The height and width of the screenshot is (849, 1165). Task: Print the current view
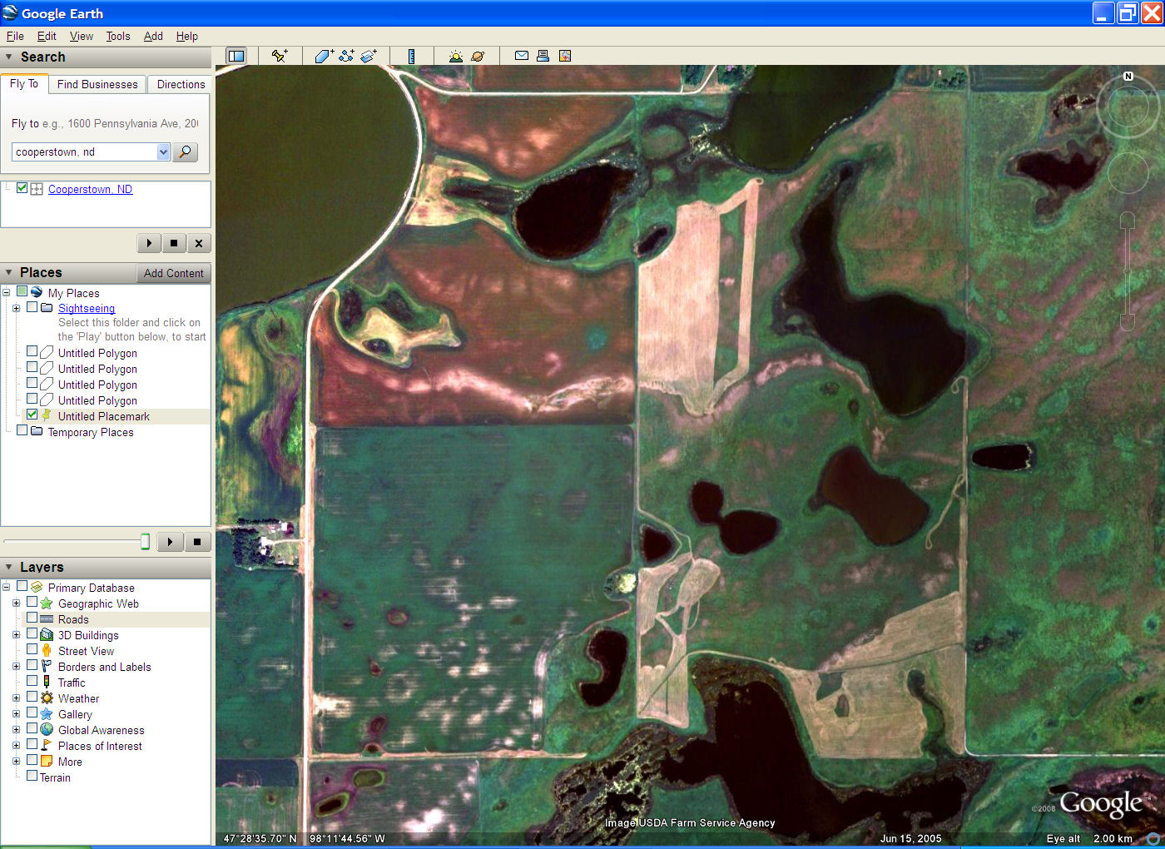(543, 56)
